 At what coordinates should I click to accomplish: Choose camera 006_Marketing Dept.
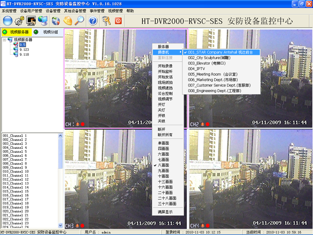pos(221,80)
